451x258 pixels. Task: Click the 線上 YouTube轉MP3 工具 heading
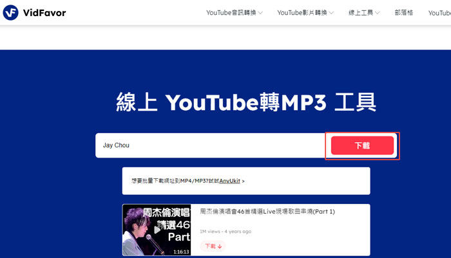pos(246,102)
